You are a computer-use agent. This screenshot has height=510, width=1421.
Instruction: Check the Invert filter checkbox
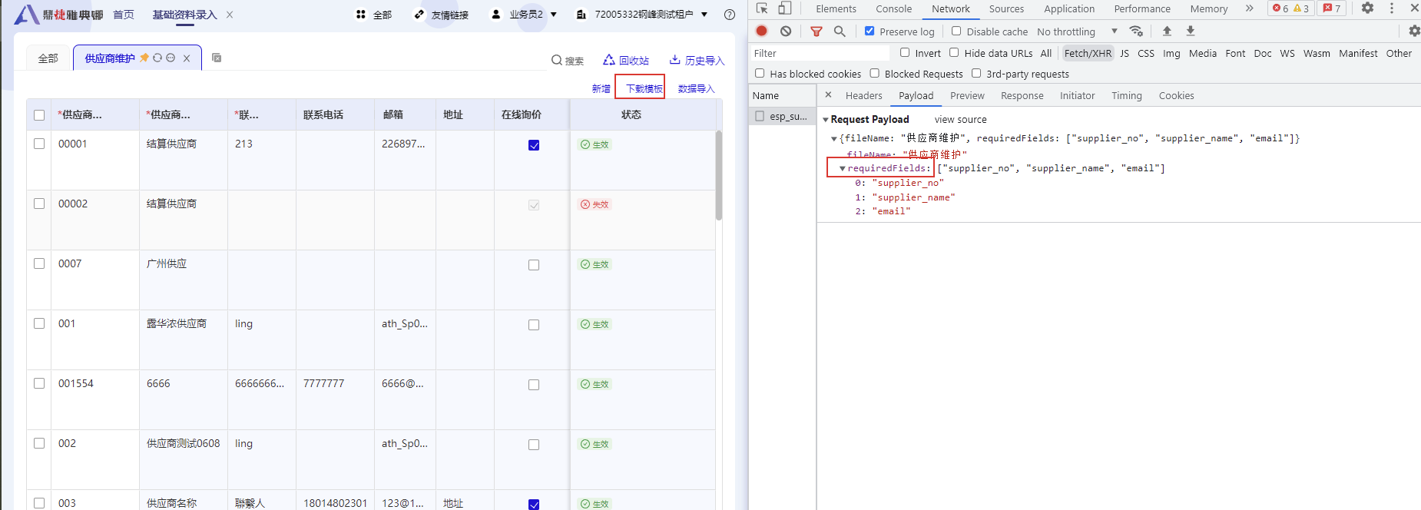905,52
